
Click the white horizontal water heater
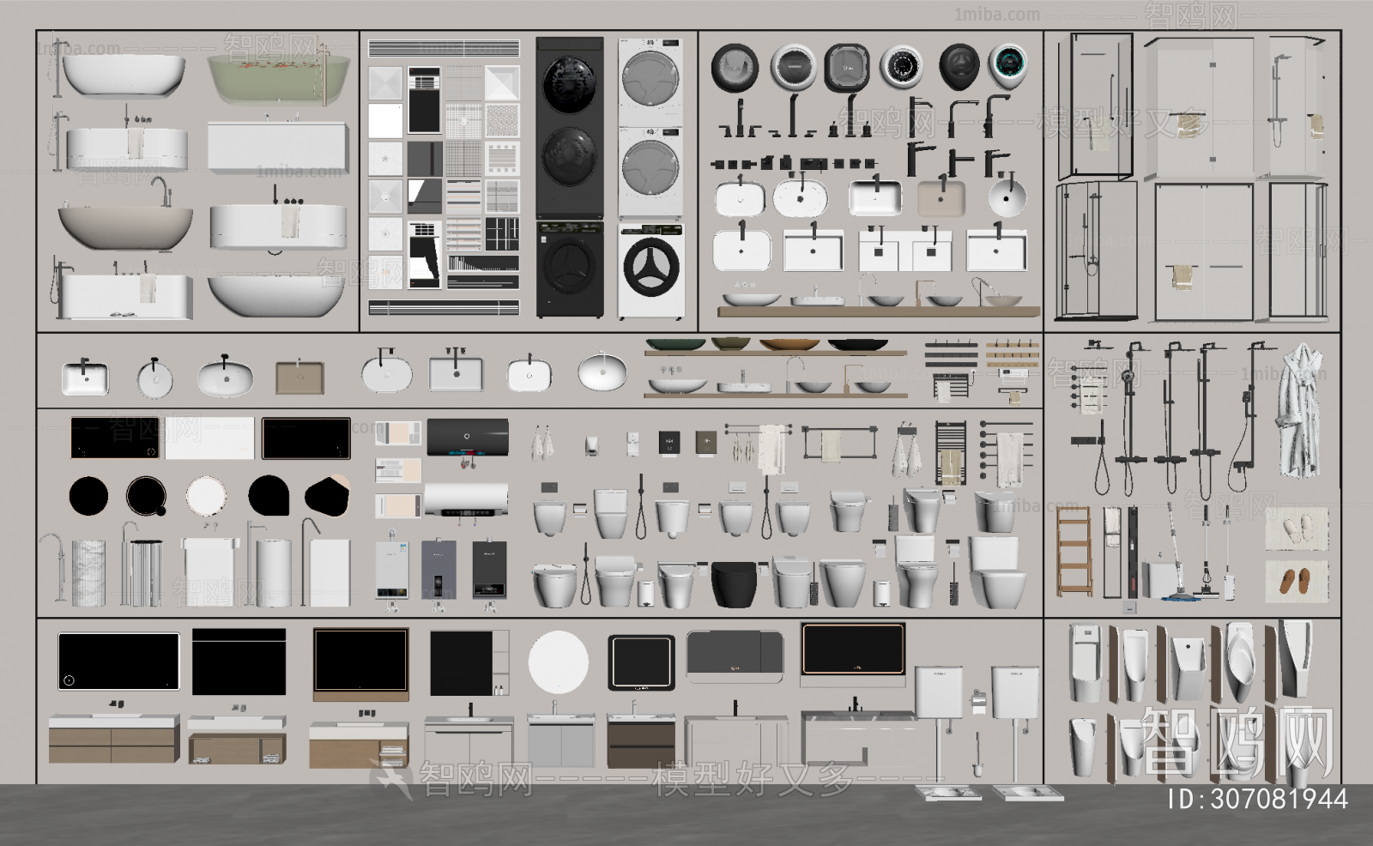(466, 500)
